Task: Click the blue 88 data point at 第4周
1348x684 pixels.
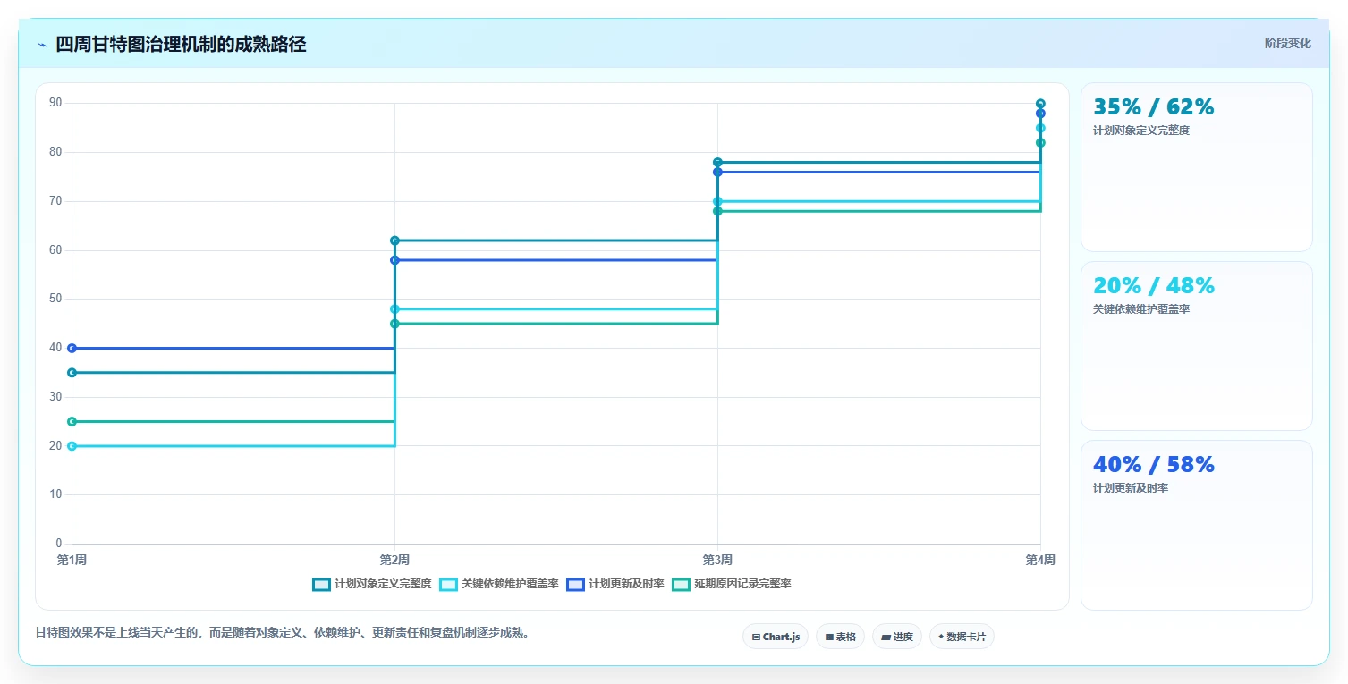Action: point(1040,114)
